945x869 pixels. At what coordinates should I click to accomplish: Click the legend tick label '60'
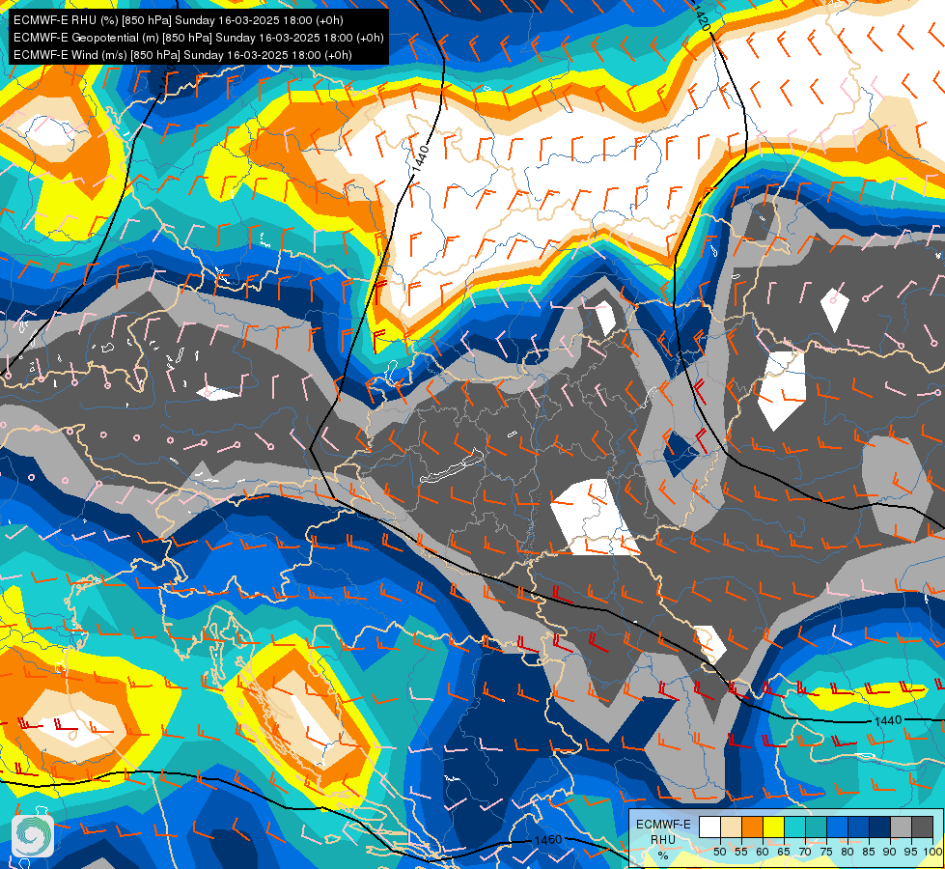pos(763,852)
